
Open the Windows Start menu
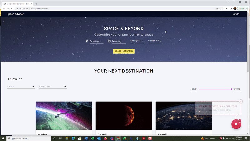click(x=3, y=138)
